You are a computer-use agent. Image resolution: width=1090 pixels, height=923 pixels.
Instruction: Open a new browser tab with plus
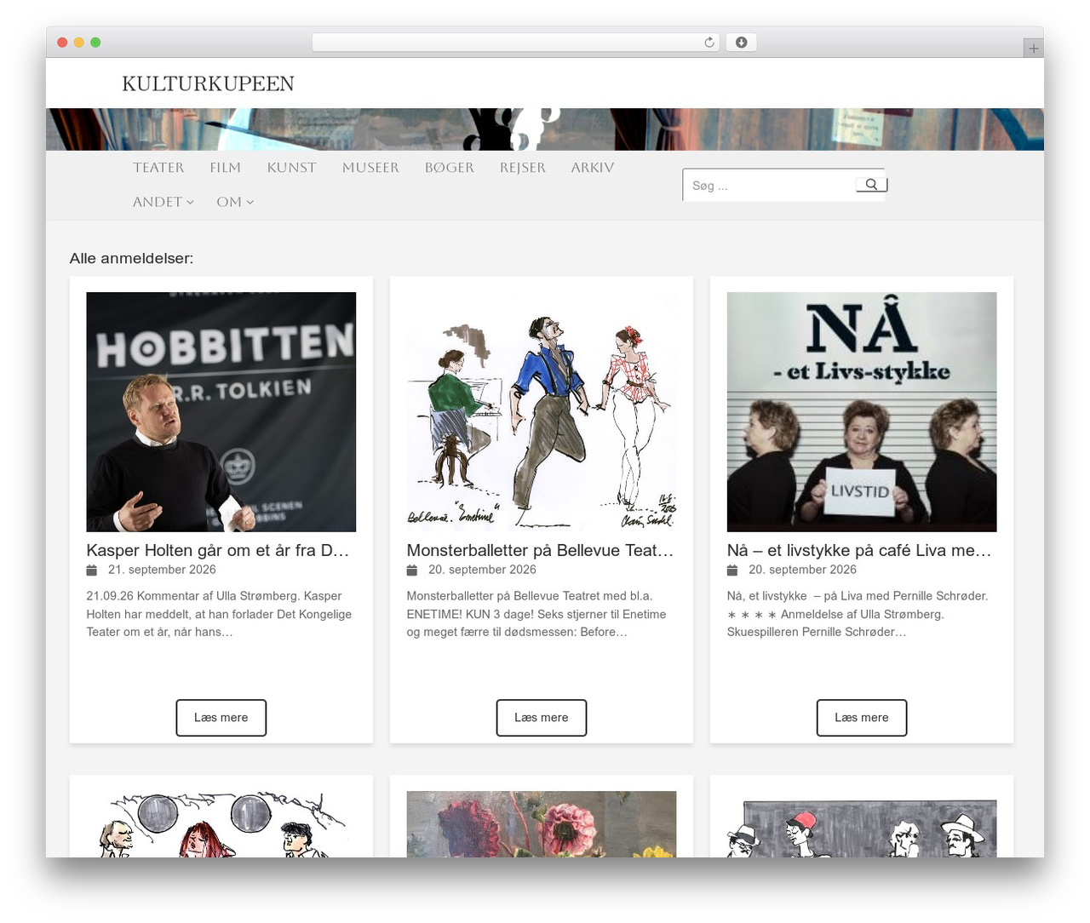point(1033,49)
